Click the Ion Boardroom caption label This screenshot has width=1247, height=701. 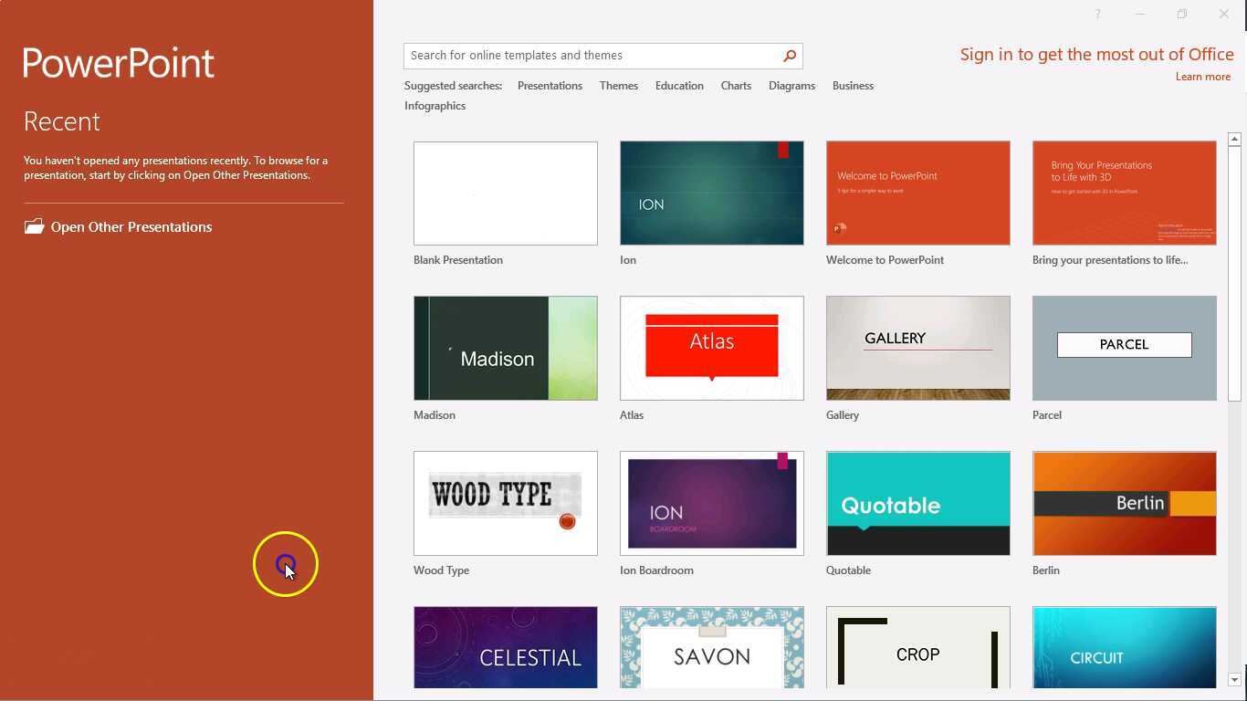657,570
